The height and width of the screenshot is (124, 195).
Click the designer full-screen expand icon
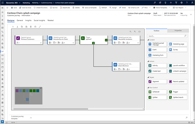tap(40, 27)
